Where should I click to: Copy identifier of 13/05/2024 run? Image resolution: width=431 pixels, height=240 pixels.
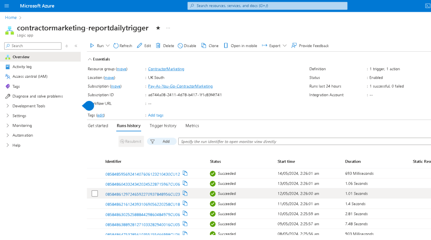click(185, 183)
